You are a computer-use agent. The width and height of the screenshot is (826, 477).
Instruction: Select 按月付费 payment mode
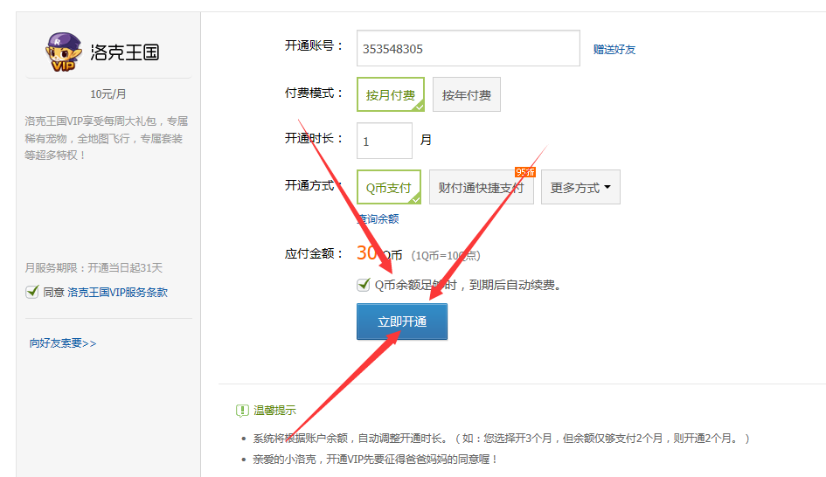coord(391,94)
